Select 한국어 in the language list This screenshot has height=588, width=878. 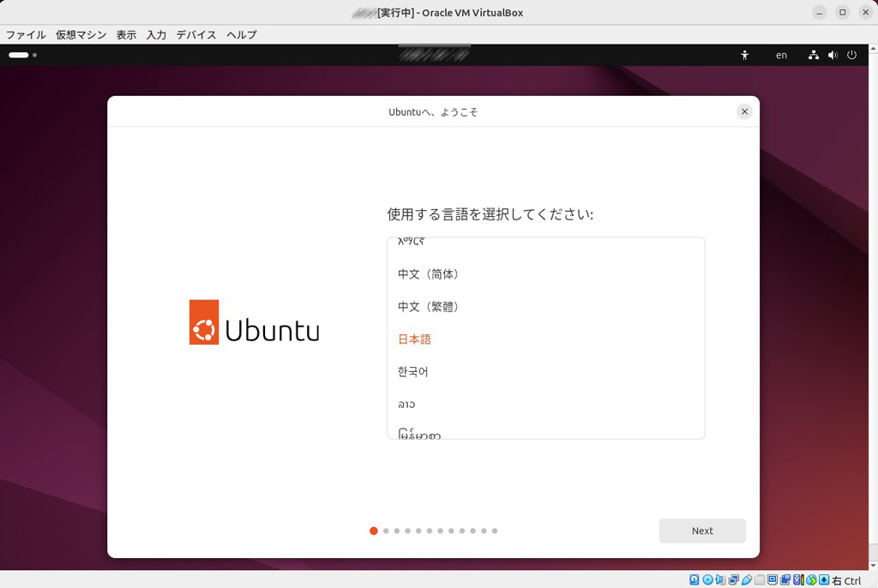point(546,371)
